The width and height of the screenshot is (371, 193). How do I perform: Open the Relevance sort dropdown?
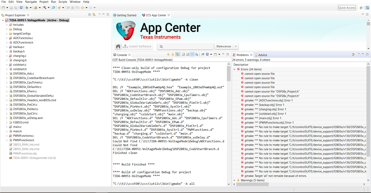click(x=236, y=46)
